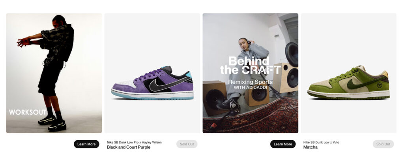This screenshot has width=404, height=162.
Task: Click the Nike SB Dunk Low Pro x Hayley Wilson label
Action: tap(134, 142)
